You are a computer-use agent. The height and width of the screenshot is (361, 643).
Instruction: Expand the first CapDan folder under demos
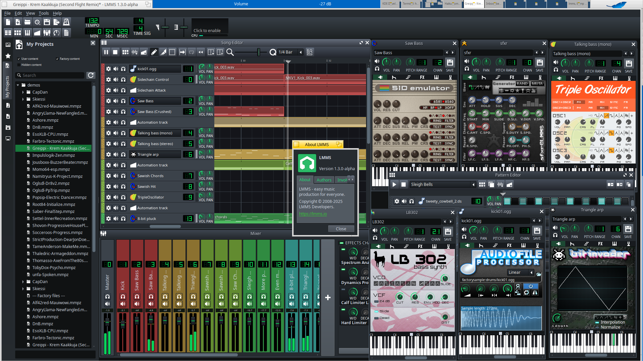click(x=23, y=92)
